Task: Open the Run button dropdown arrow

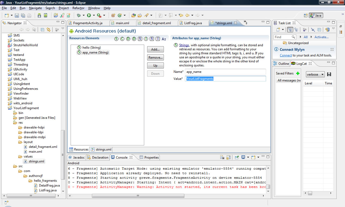Action: point(94,16)
